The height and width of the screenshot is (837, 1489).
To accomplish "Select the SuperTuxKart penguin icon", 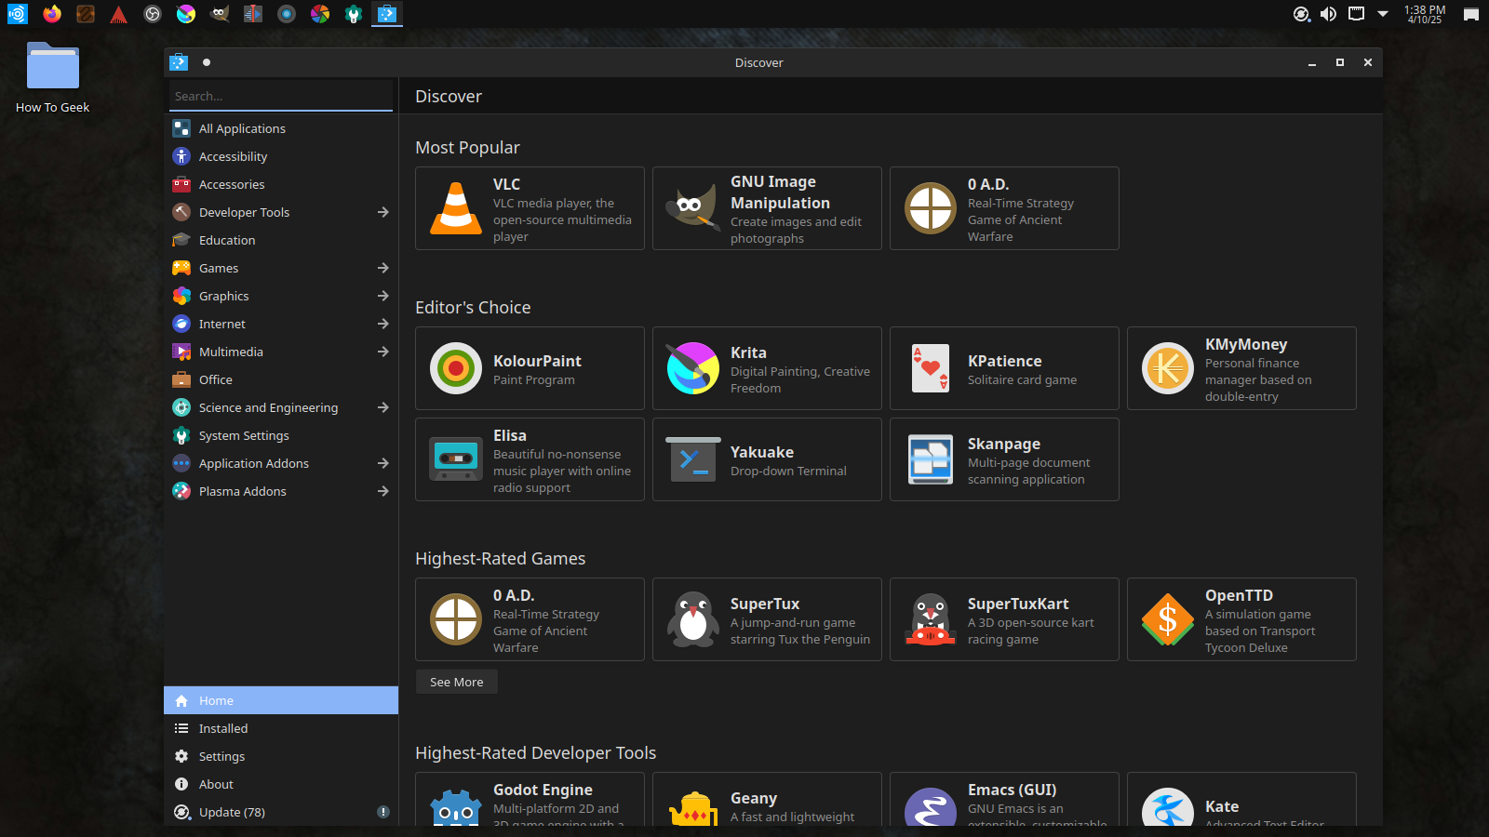I will (x=929, y=619).
